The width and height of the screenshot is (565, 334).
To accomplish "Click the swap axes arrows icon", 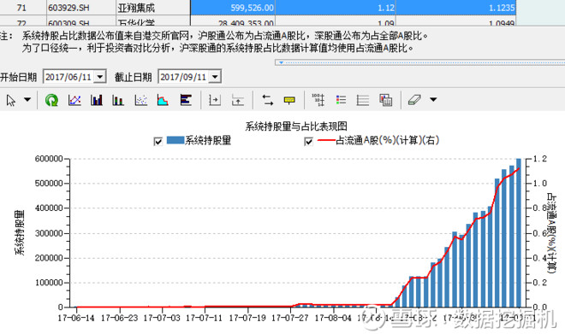I will click(x=267, y=100).
